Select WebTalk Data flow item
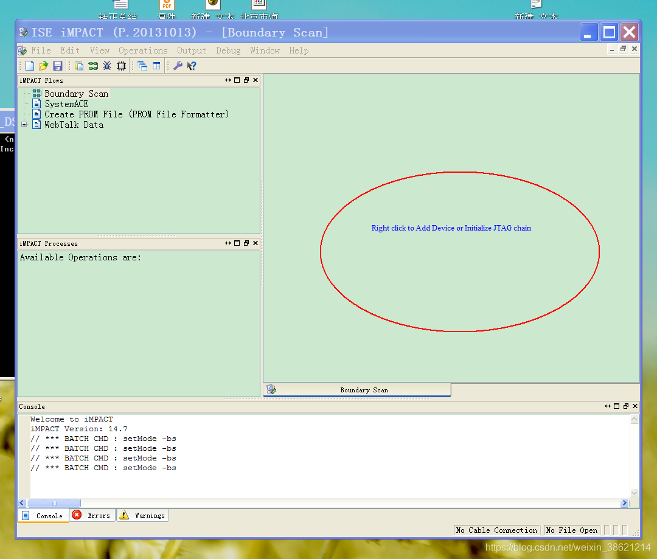Screen dimensions: 657x559 pos(74,125)
